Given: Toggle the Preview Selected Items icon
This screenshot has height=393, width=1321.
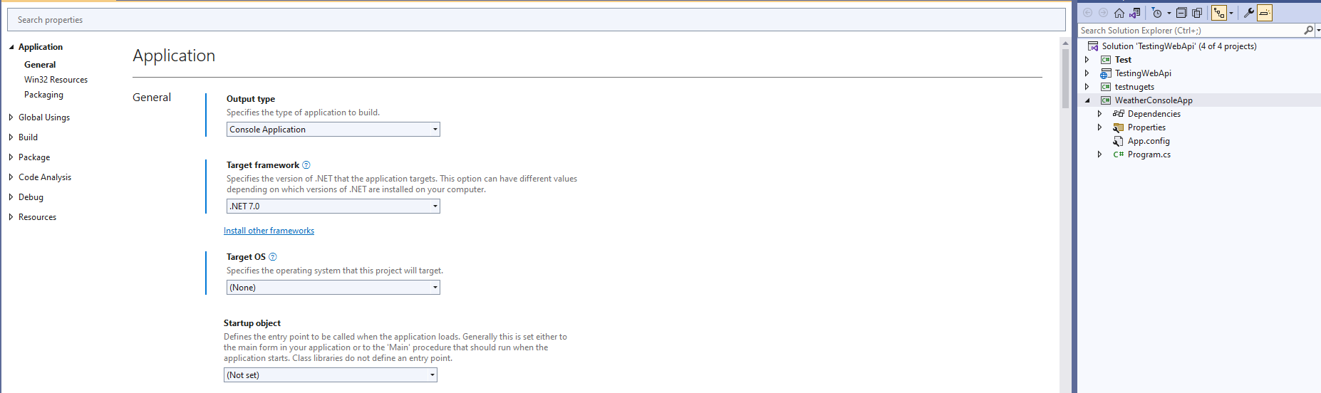Looking at the screenshot, I should [1265, 13].
